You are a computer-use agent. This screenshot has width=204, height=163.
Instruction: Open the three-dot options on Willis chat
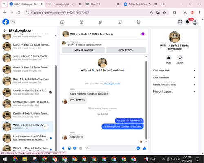46,127
